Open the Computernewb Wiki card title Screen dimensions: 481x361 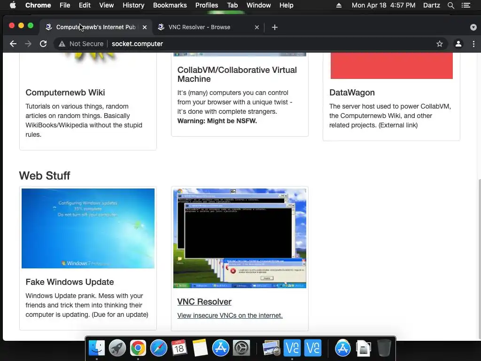coord(65,93)
